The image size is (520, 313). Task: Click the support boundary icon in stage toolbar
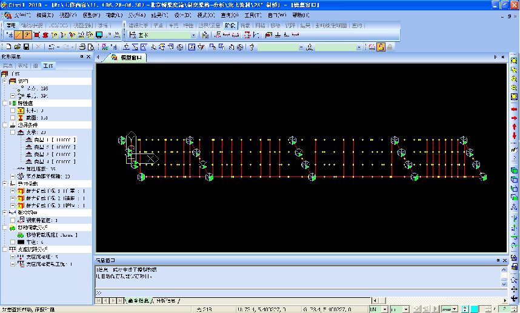coord(278,35)
